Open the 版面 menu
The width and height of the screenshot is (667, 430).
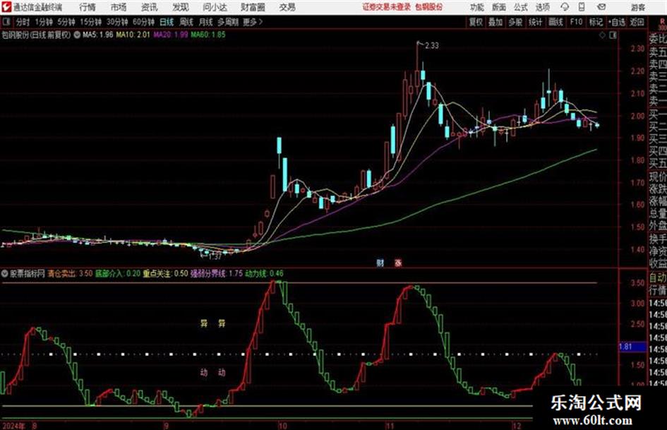(499, 7)
